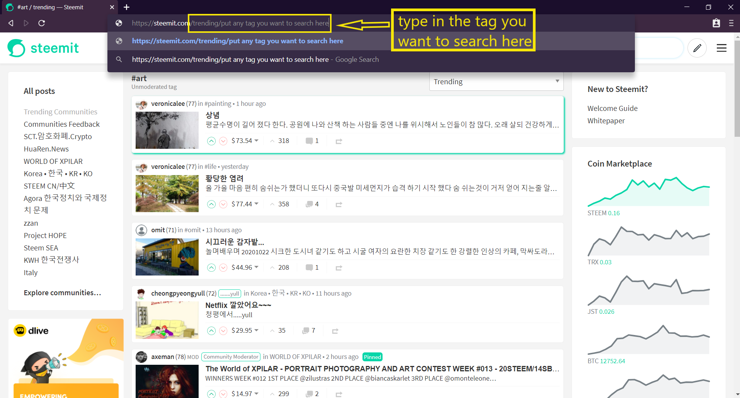Viewport: 740px width, 398px height.
Task: Expand payout details for $44.96
Action: pyautogui.click(x=245, y=267)
